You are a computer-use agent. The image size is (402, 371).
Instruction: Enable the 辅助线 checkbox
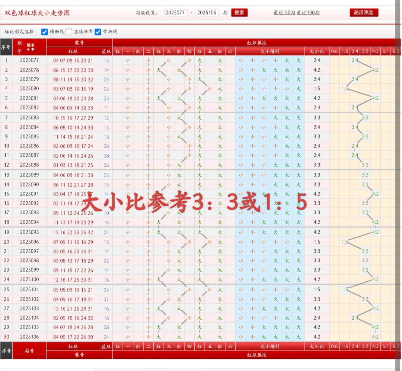(45, 32)
